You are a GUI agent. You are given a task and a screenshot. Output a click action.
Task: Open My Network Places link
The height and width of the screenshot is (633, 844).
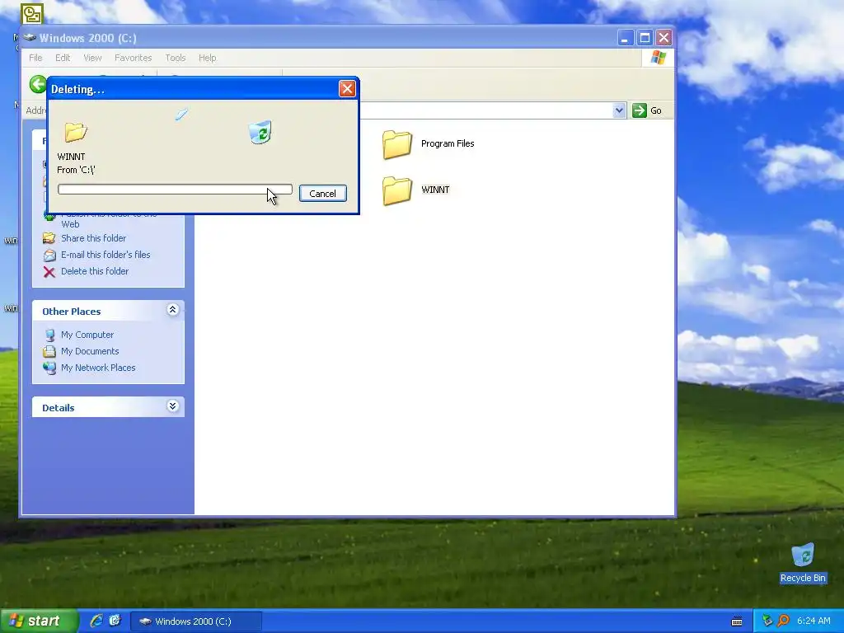click(x=98, y=368)
